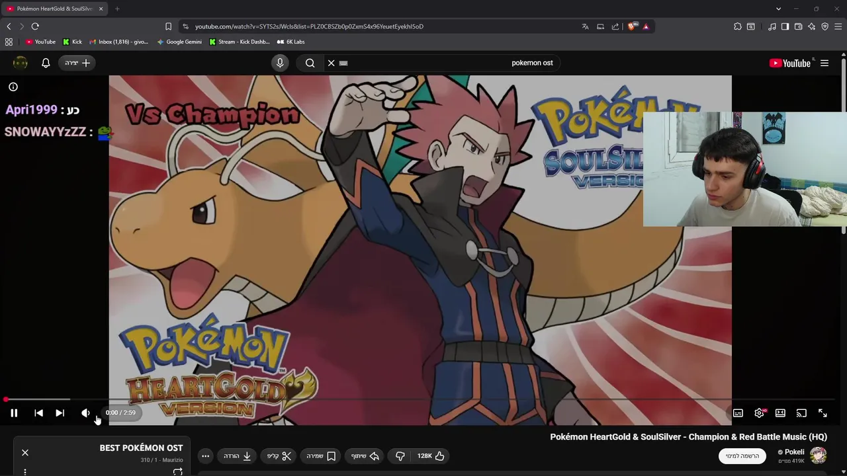Open the three-dot more actions menu
Screen dimensions: 847x476
coord(205,456)
